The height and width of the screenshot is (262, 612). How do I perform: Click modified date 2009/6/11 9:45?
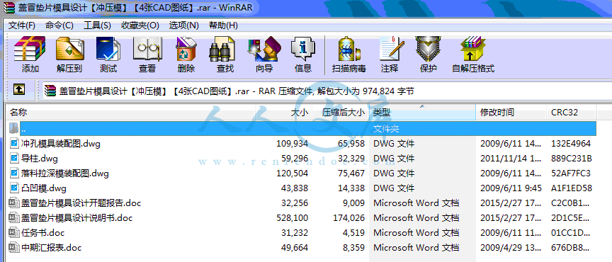(511, 188)
